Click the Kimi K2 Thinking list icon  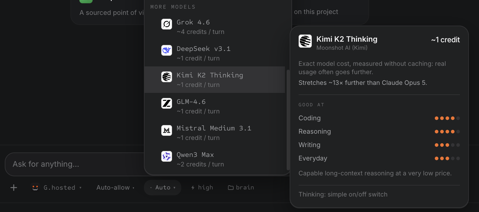click(x=167, y=77)
